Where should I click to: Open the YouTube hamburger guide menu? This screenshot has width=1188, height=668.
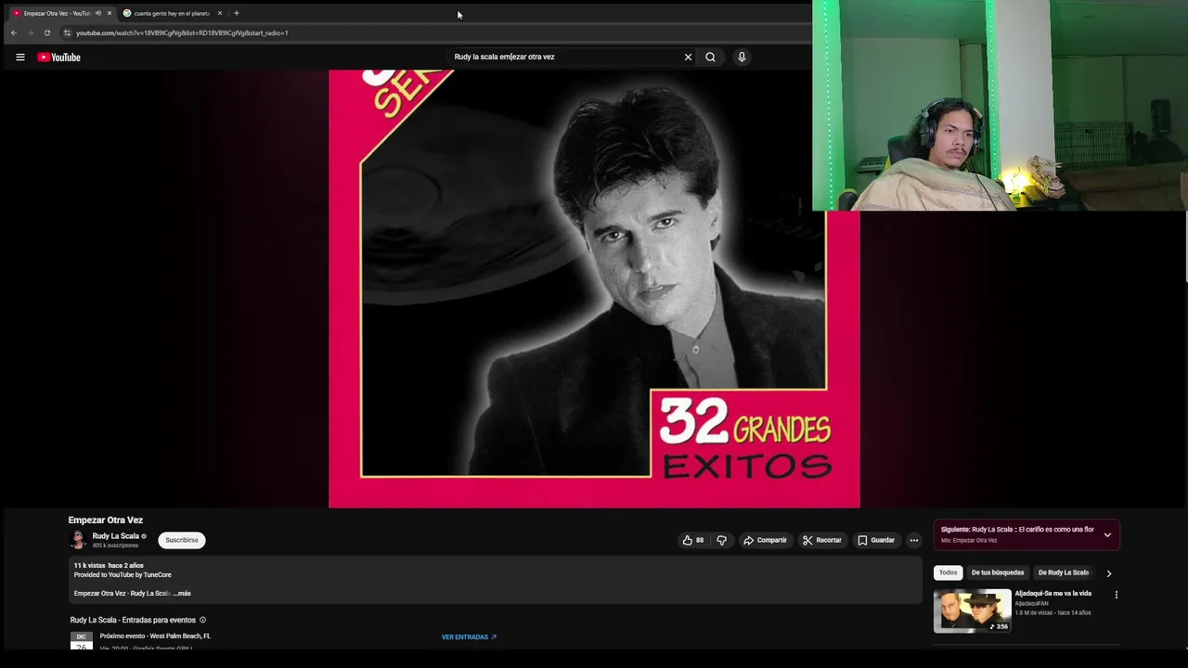pyautogui.click(x=19, y=58)
